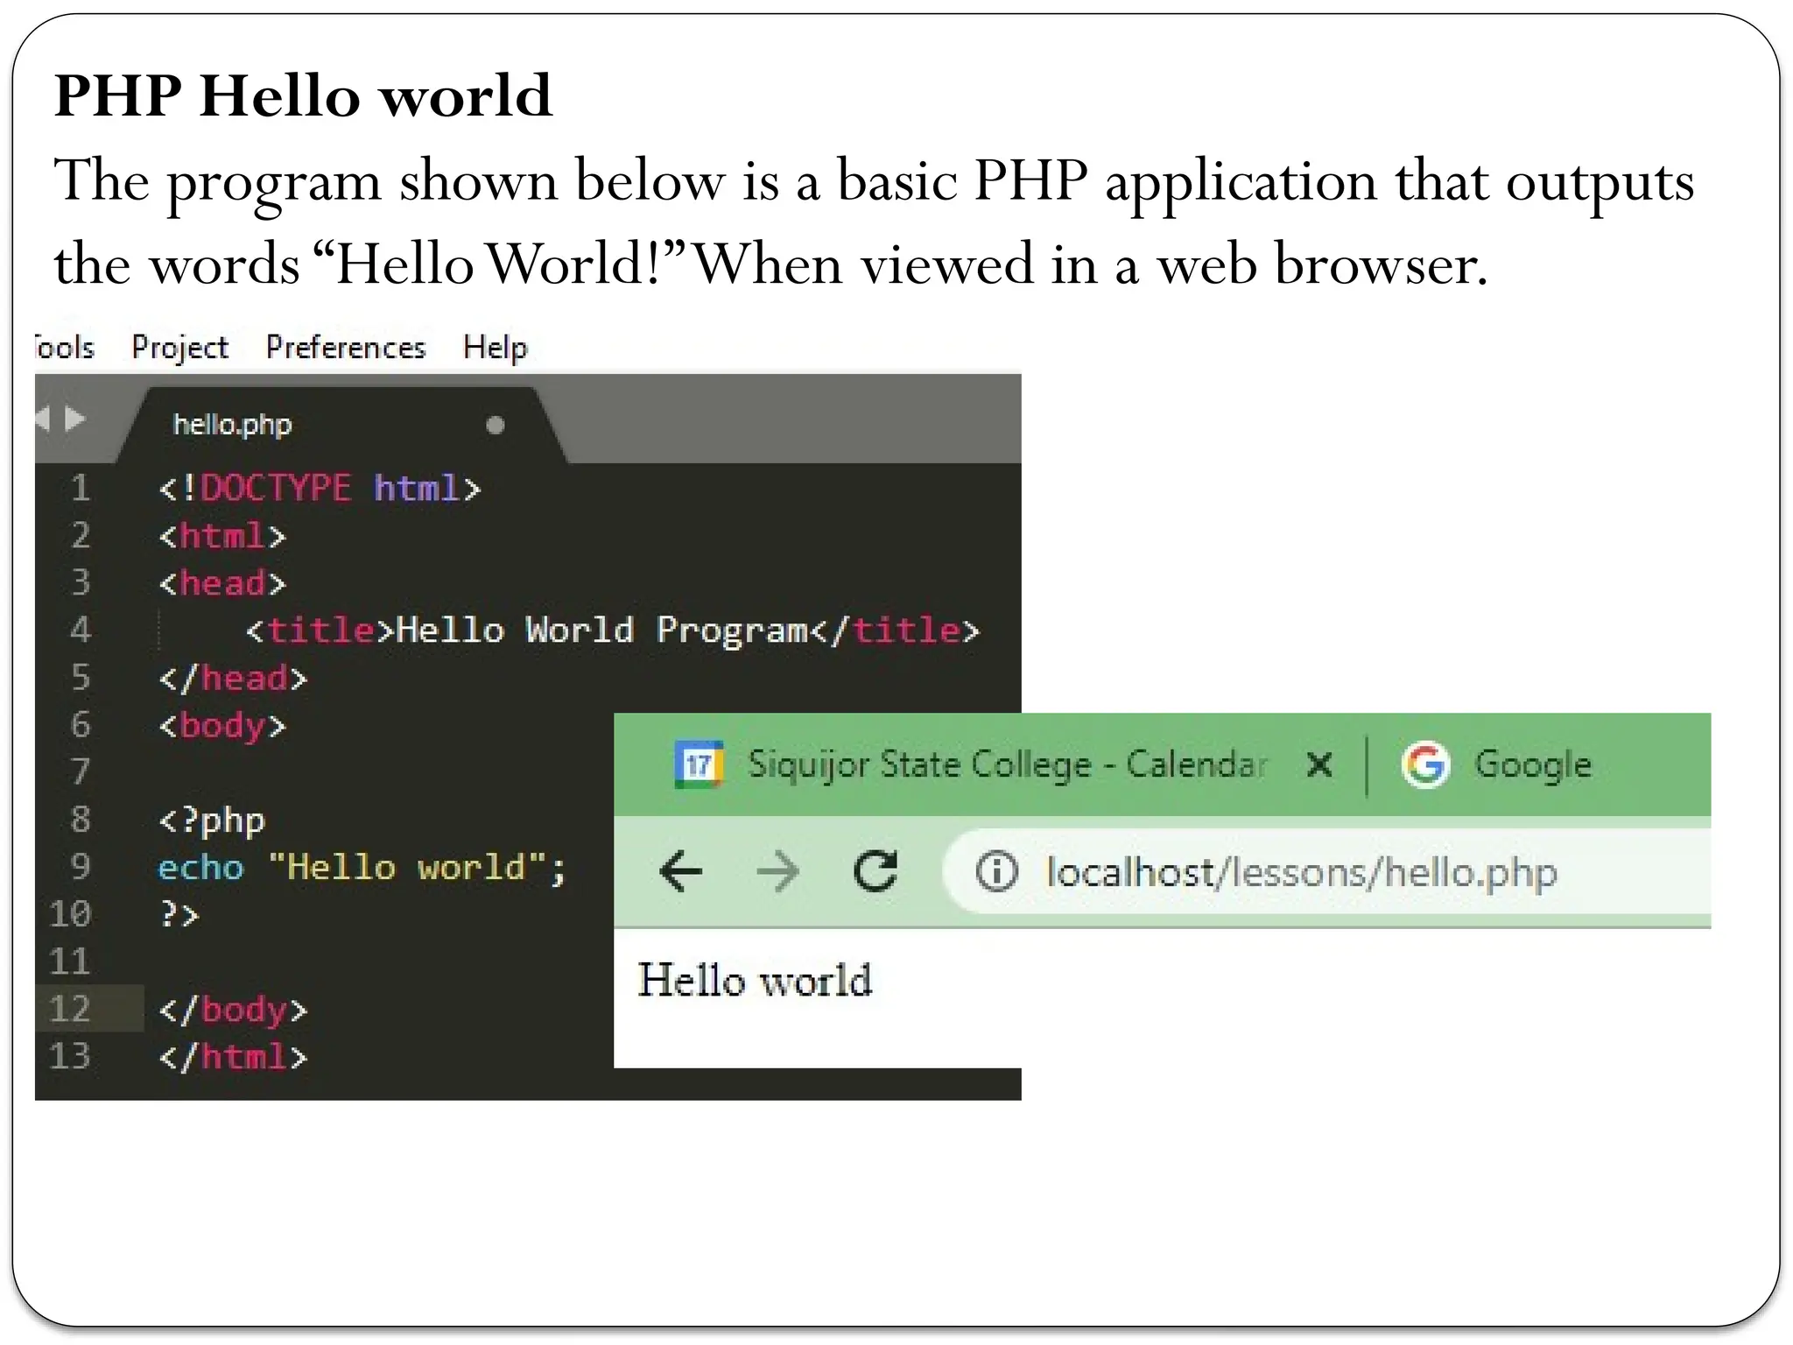
Task: Close the Siquijor State College Calendar tab
Action: pyautogui.click(x=1319, y=764)
